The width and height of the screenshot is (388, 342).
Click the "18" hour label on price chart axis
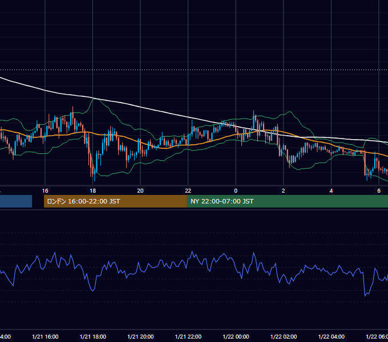click(x=93, y=191)
